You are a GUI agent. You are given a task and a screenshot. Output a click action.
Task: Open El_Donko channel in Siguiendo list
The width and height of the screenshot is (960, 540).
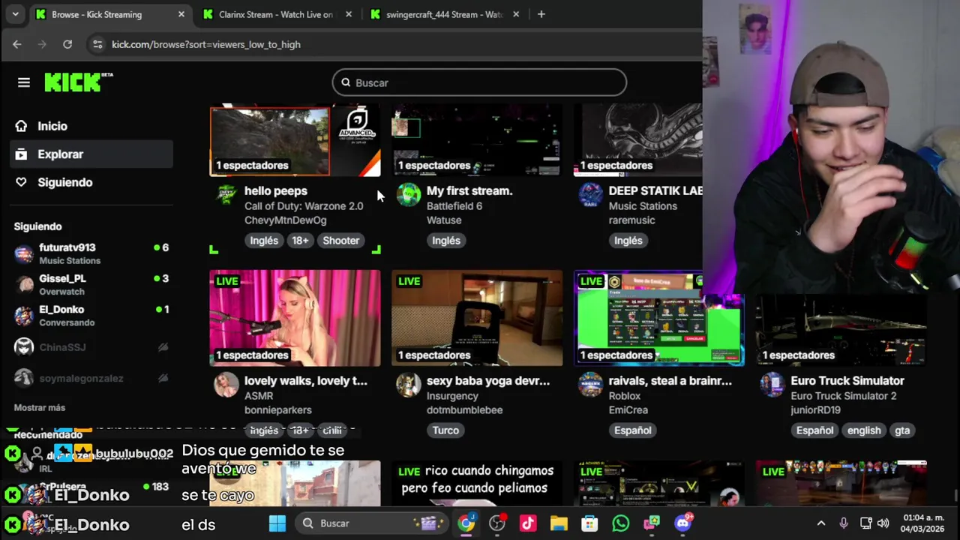click(x=91, y=316)
